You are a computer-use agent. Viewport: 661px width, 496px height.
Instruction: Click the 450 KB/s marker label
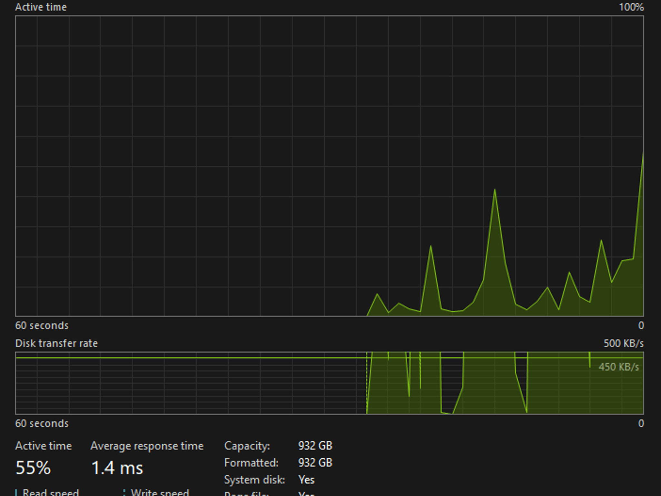click(619, 367)
